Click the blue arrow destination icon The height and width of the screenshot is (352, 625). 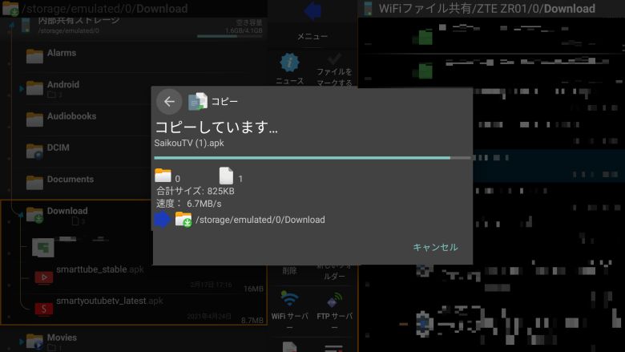162,220
